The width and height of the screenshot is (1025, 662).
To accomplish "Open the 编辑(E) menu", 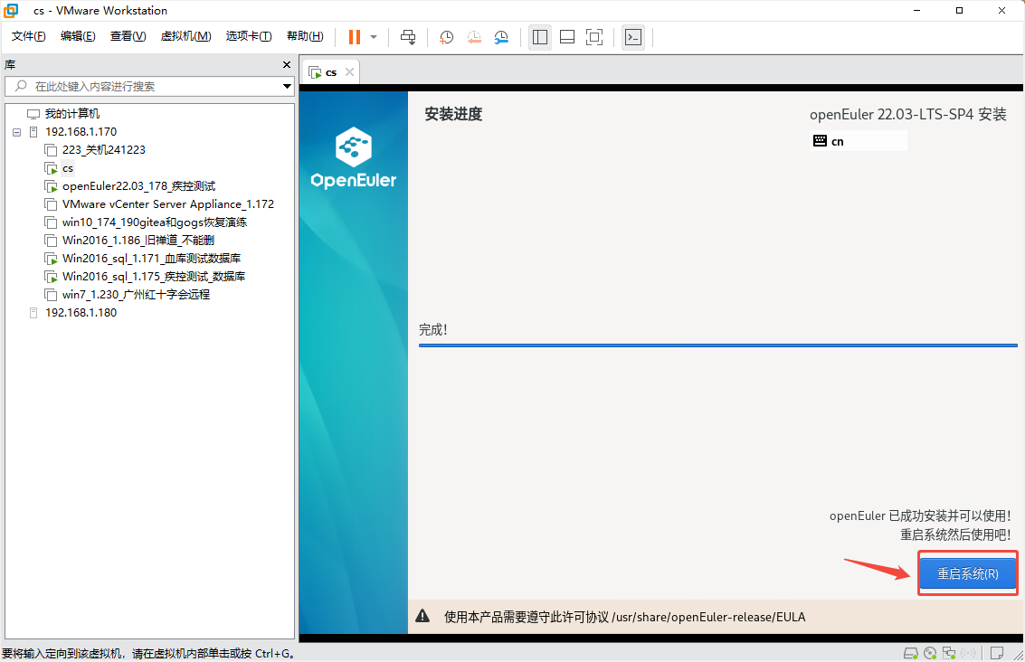I will [x=78, y=36].
